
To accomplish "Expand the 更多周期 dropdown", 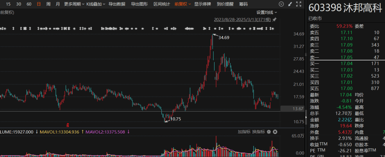I will tap(74, 4).
